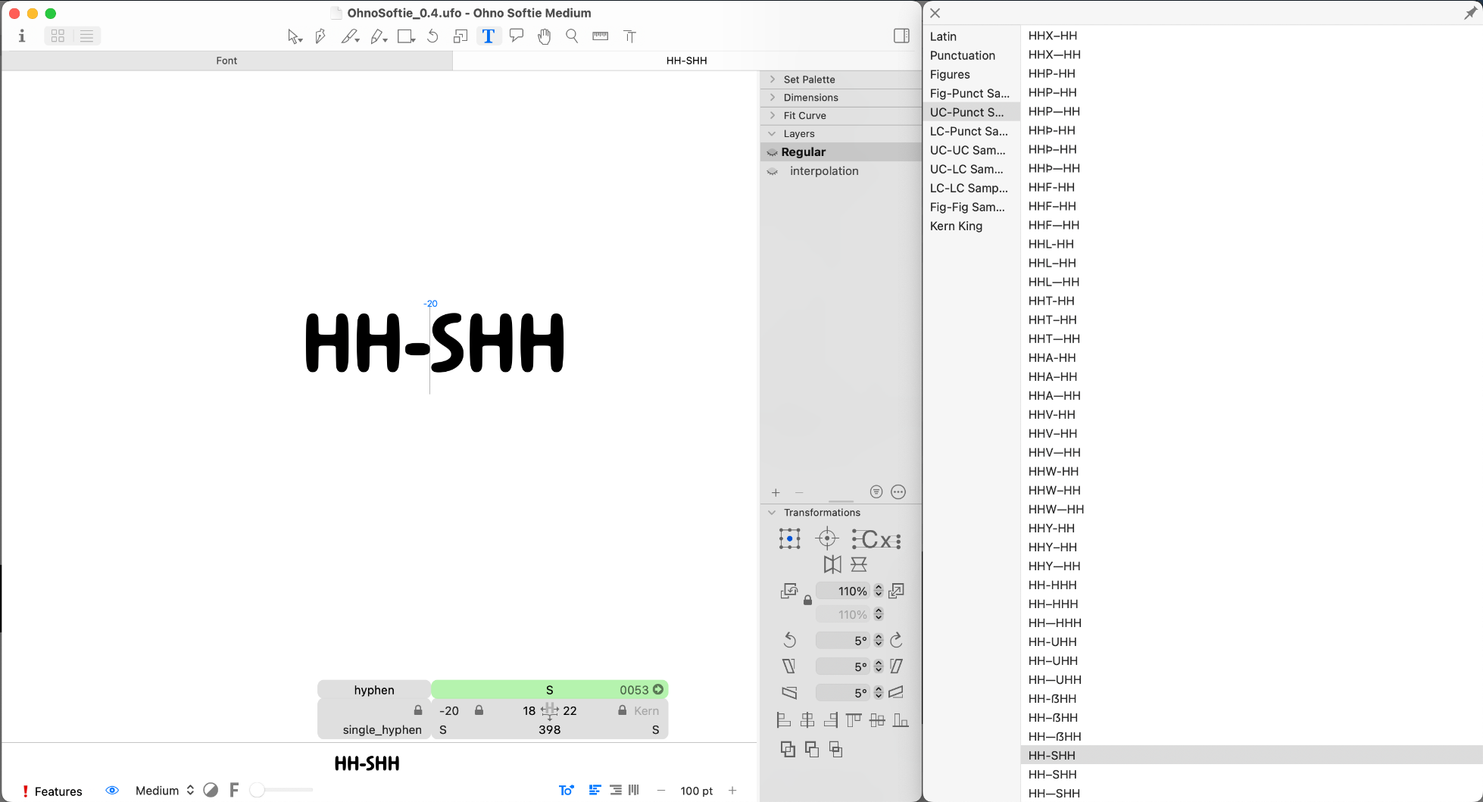The width and height of the screenshot is (1483, 802).
Task: Scale up with the enlarge icon
Action: click(897, 591)
